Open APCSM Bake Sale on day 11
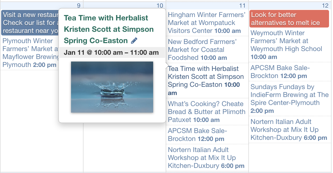The height and width of the screenshot is (173, 333). (x=197, y=135)
